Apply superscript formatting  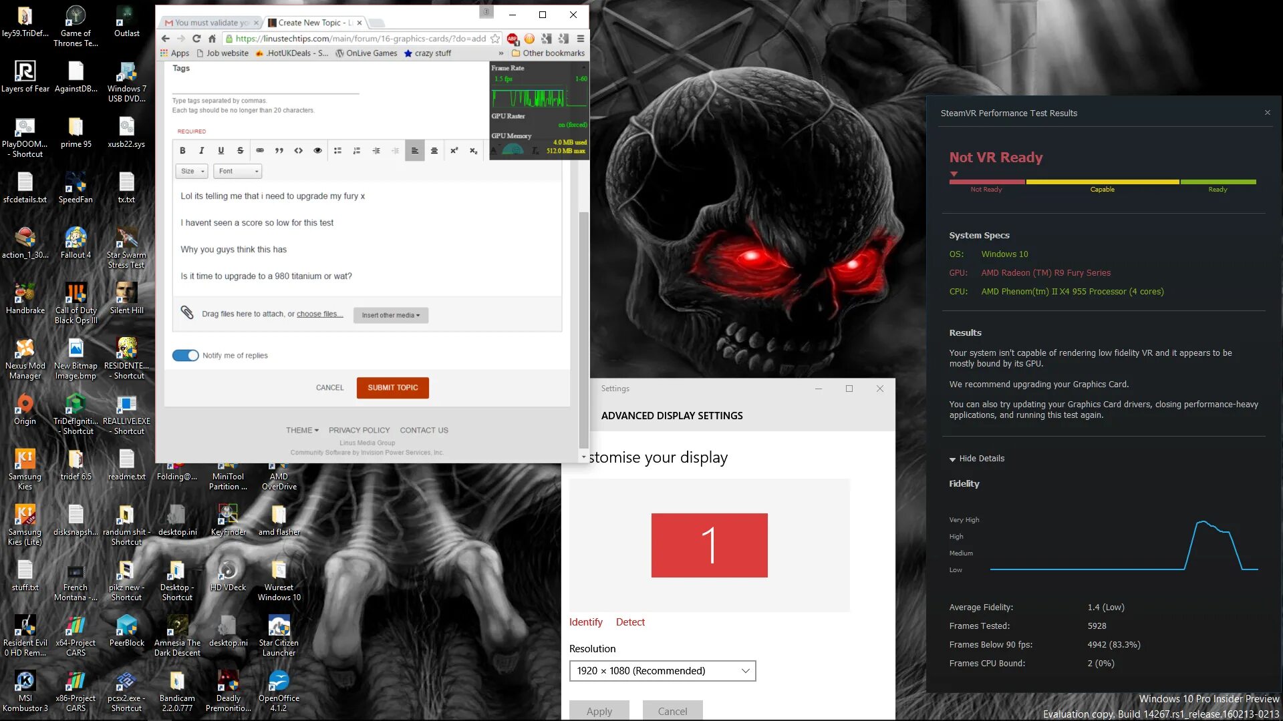point(454,151)
